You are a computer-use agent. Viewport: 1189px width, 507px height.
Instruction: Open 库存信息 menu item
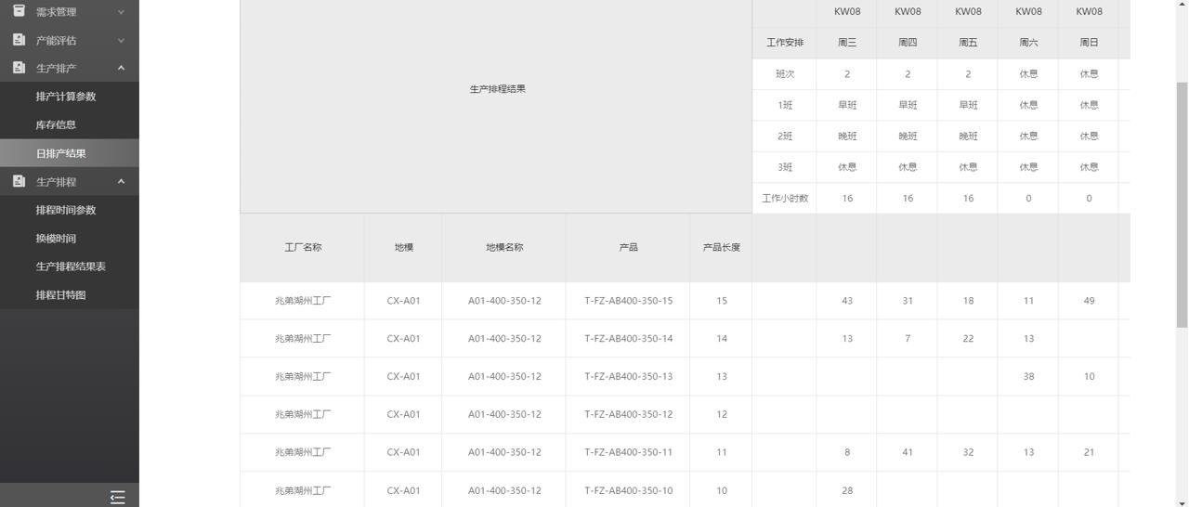(56, 125)
